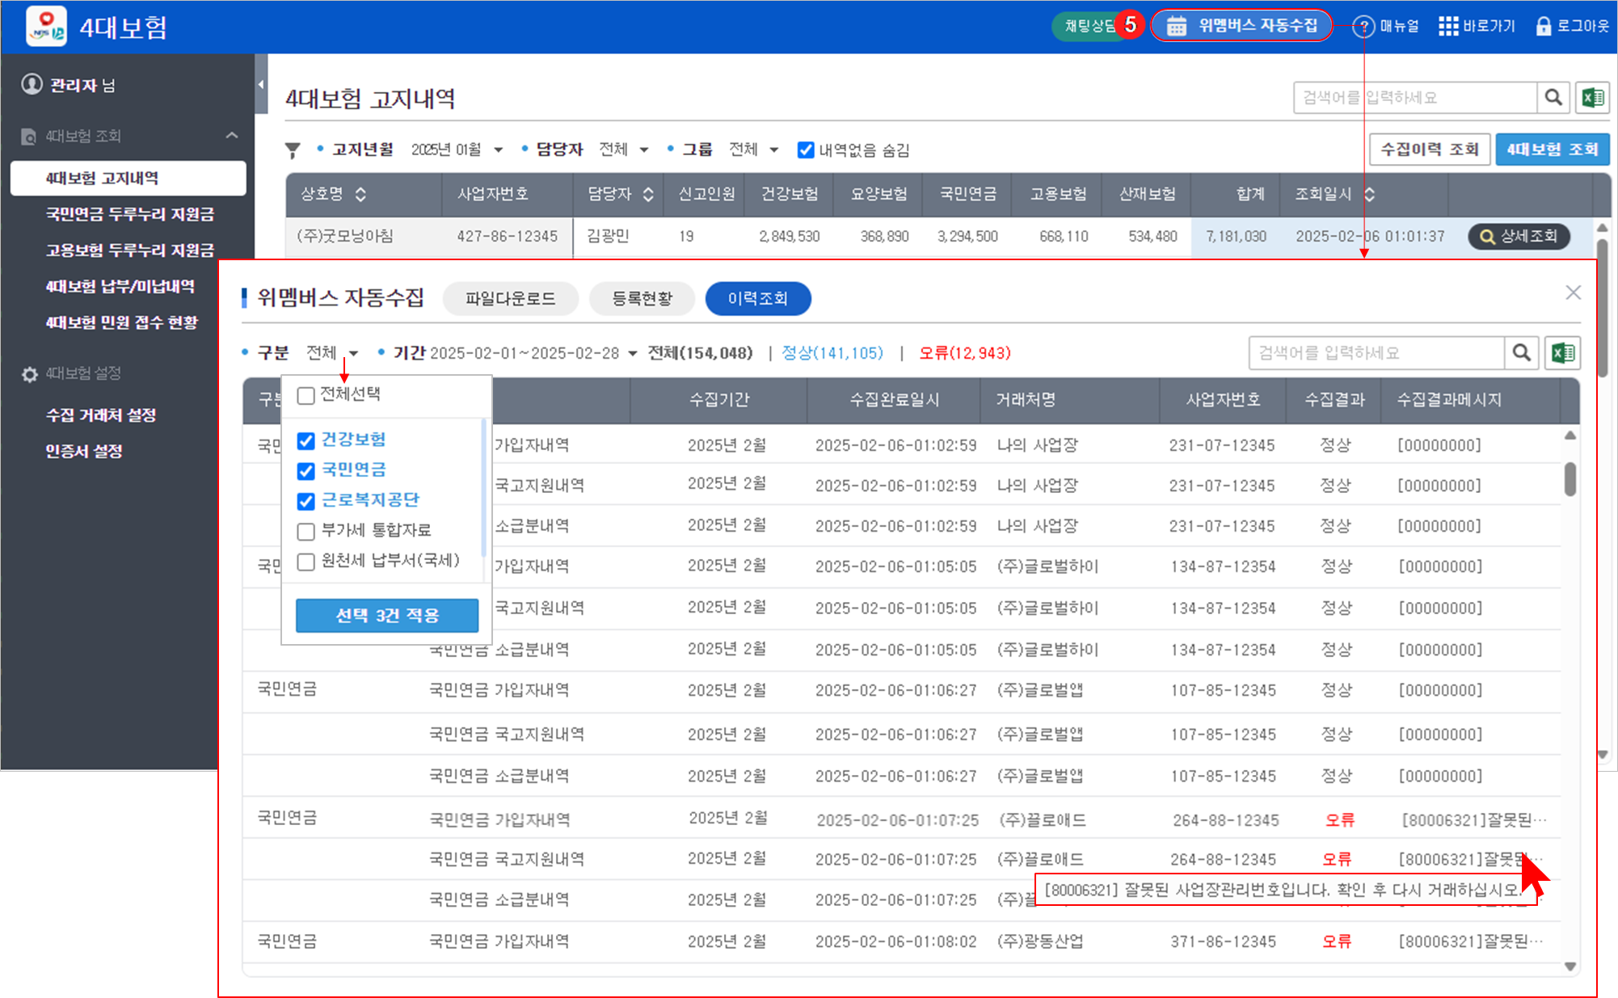The width and height of the screenshot is (1618, 998).
Task: Click the 로그아웃 lock icon
Action: pyautogui.click(x=1543, y=27)
